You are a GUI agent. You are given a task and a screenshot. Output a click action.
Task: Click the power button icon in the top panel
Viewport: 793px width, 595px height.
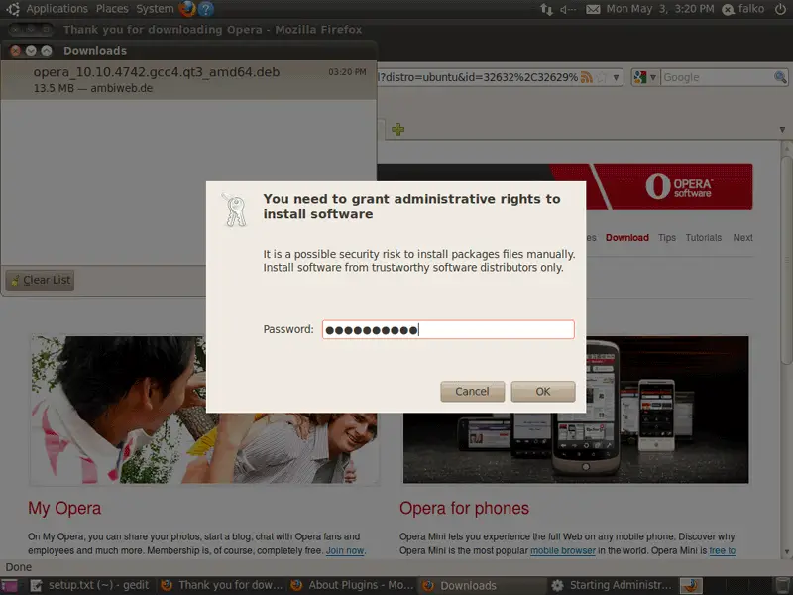(780, 9)
